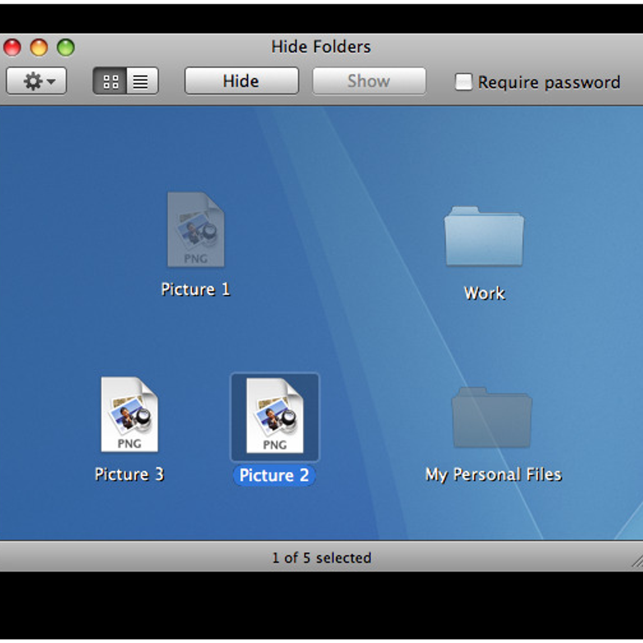Open the gear action menu dropdown
This screenshot has height=643, width=643.
[x=36, y=81]
